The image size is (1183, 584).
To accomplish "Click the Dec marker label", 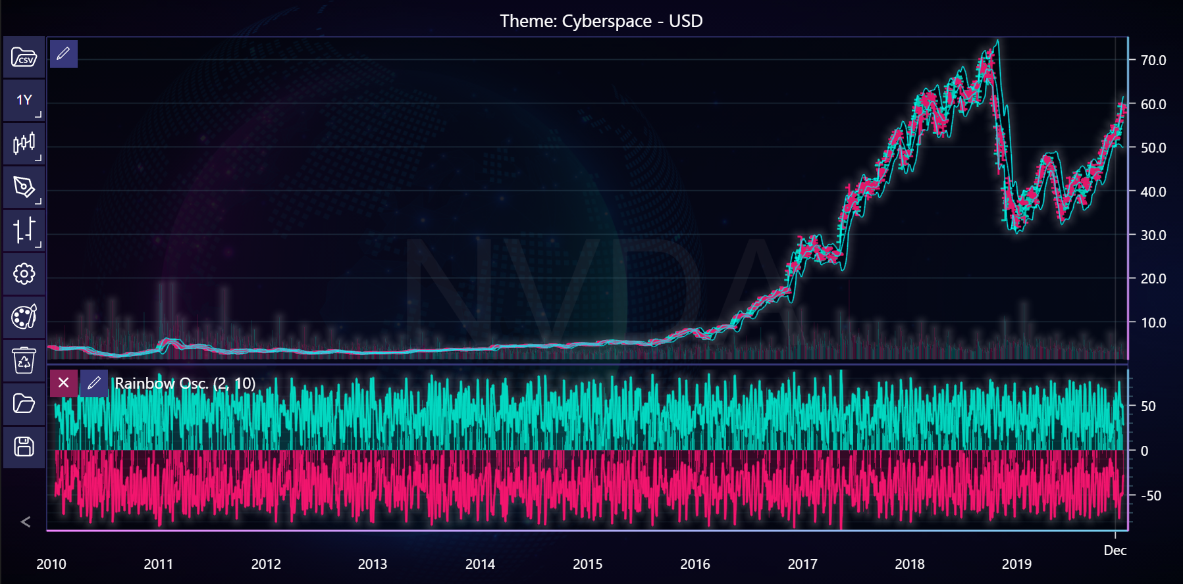I will coord(1115,550).
